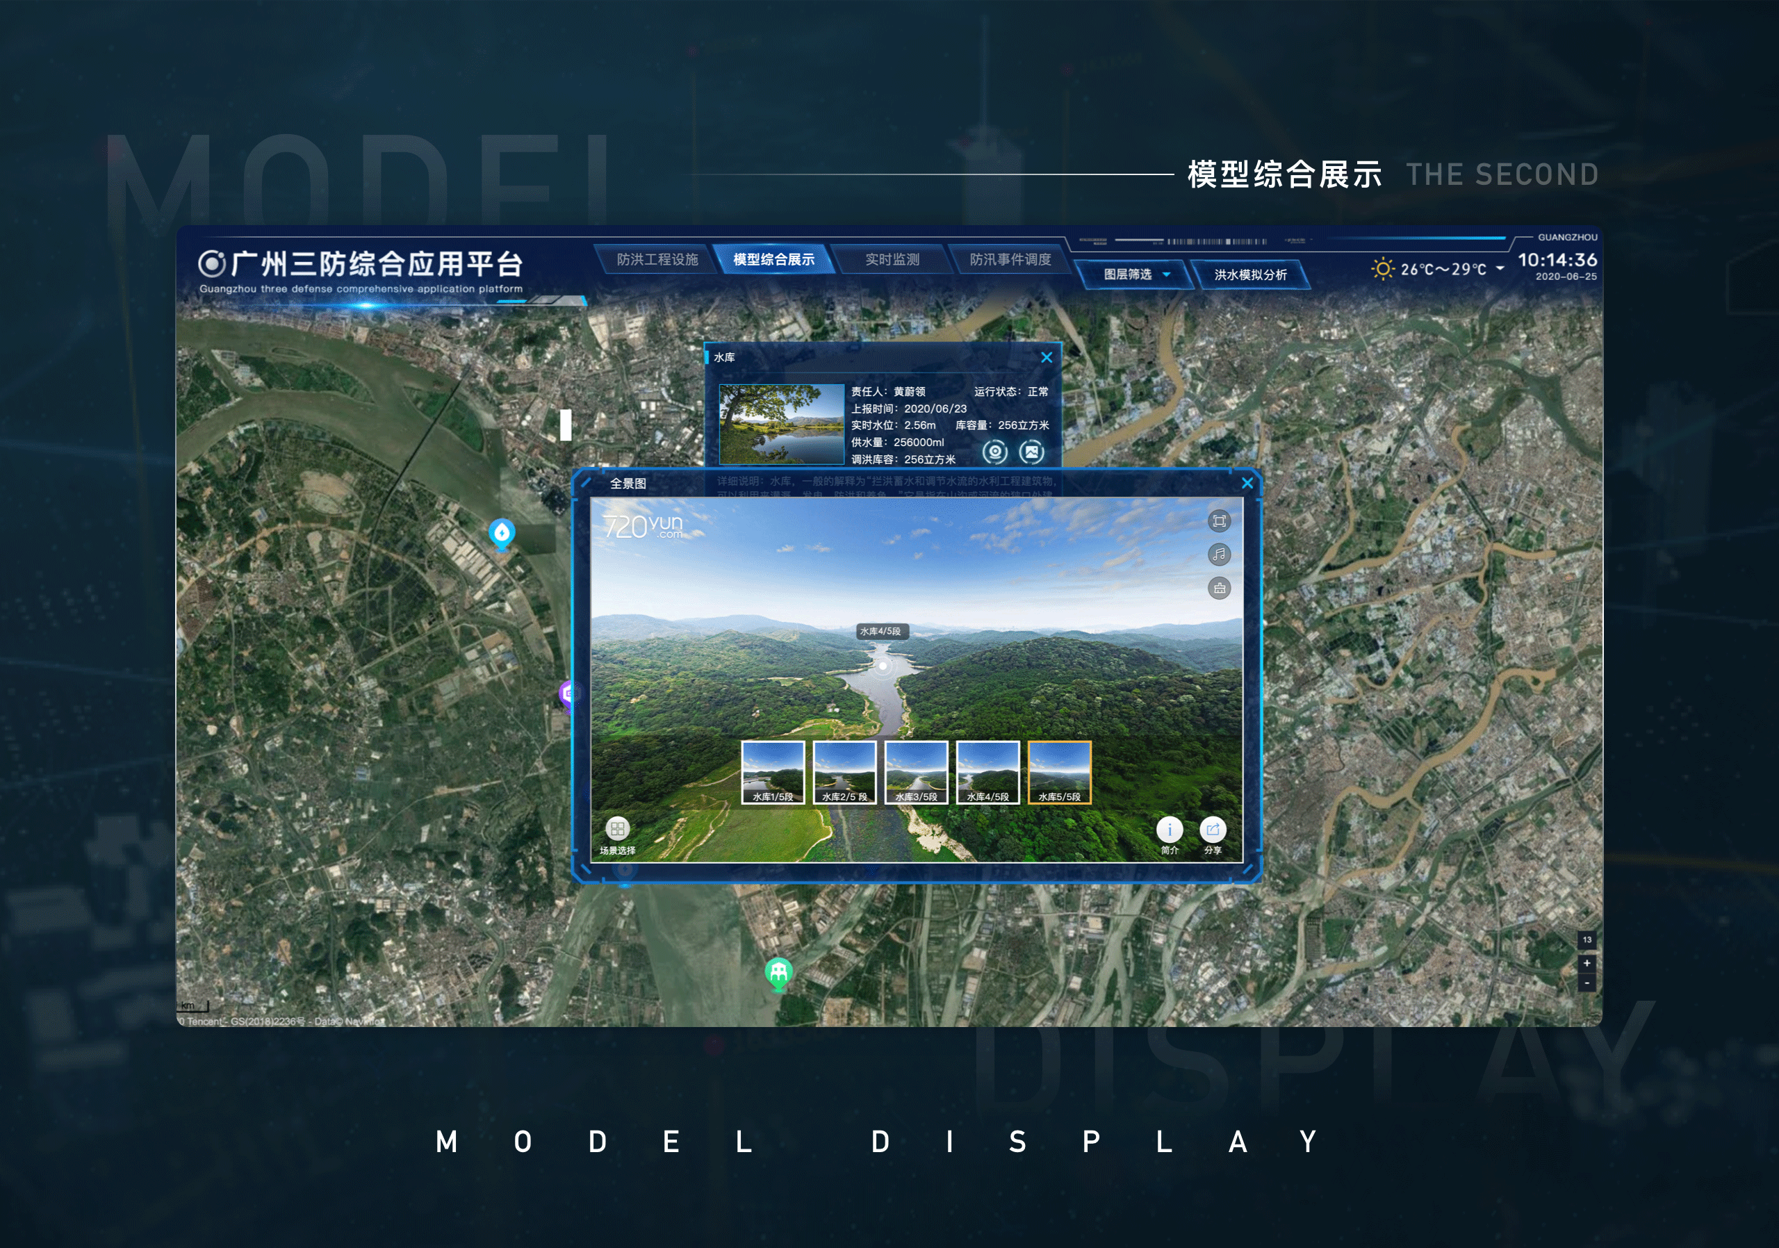Expand the weather temperature dropdown arrow
The image size is (1779, 1248).
pyautogui.click(x=1500, y=268)
